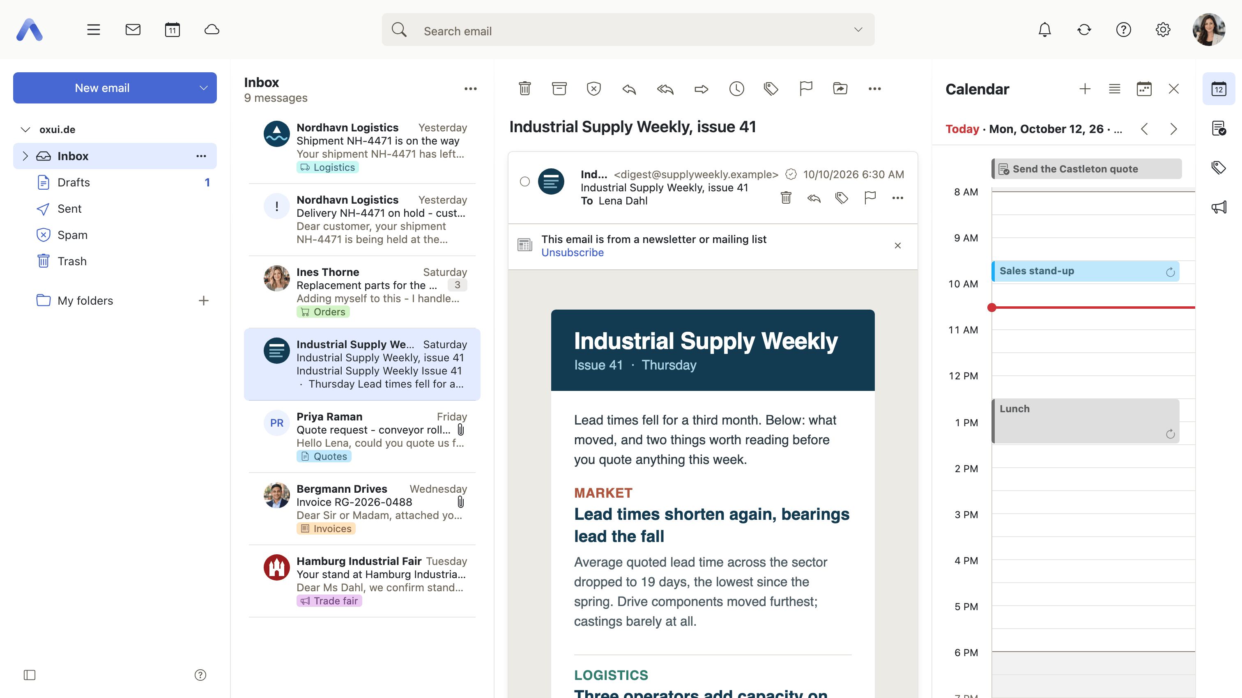The width and height of the screenshot is (1242, 698).
Task: Flag the email from the top toolbar
Action: [806, 89]
